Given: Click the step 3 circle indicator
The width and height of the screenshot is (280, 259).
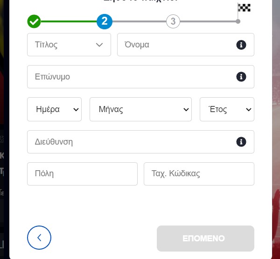Looking at the screenshot, I should tap(173, 21).
